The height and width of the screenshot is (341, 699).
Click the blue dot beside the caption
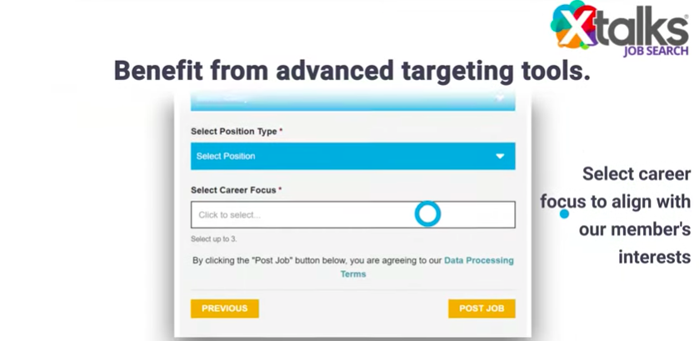(564, 213)
